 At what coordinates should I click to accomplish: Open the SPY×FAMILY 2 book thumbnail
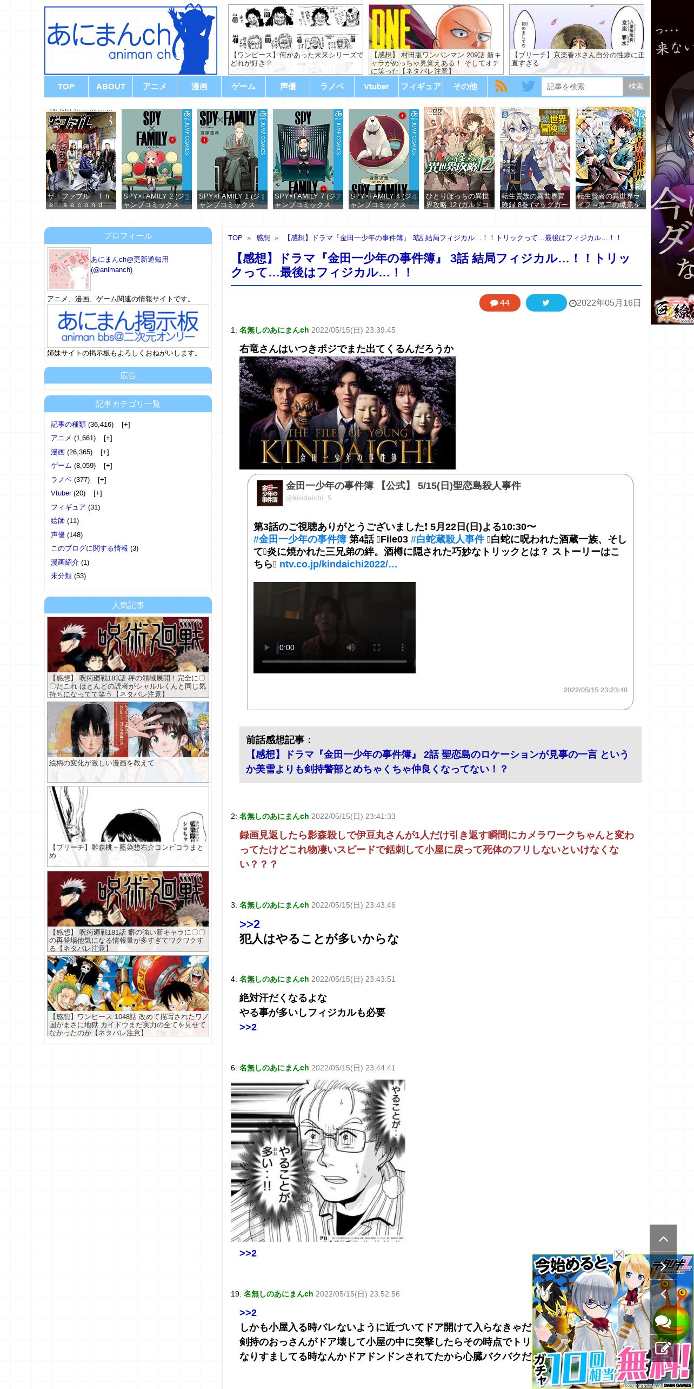pos(157,159)
